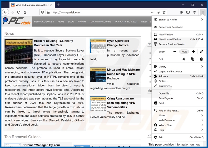Bookmark this page with star icon
This screenshot has width=208, height=148.
(x=164, y=12)
